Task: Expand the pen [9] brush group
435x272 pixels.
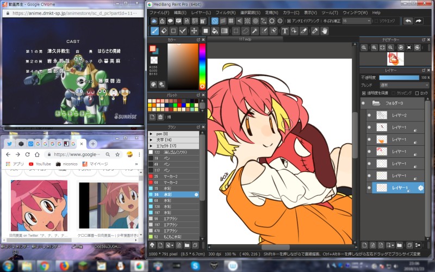Action: point(151,134)
